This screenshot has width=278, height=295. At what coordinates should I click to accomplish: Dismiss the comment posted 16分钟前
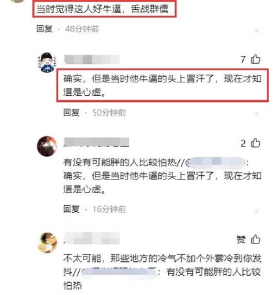coord(257,211)
